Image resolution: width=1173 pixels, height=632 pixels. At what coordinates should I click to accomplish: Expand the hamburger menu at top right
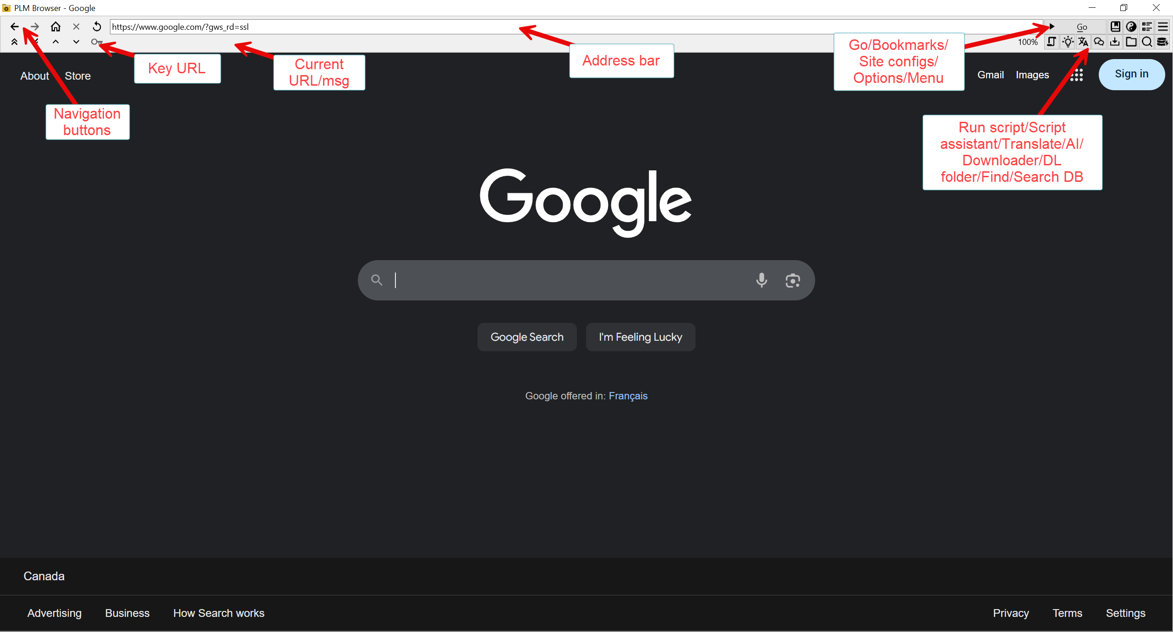pos(1163,27)
